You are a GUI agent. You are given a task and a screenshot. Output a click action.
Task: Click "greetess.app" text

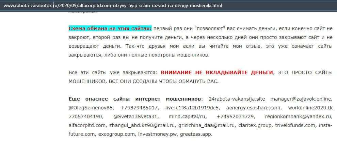click(x=196, y=134)
